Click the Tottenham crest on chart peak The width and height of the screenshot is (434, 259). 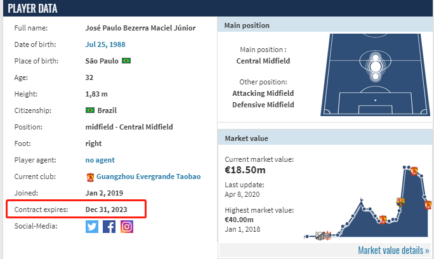pos(362,200)
